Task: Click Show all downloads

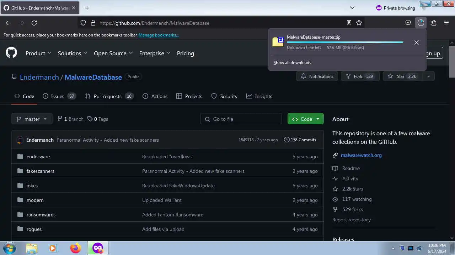Action: click(x=292, y=63)
